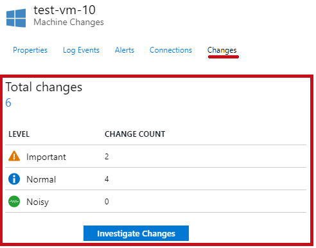Select the Important level label

(x=46, y=157)
